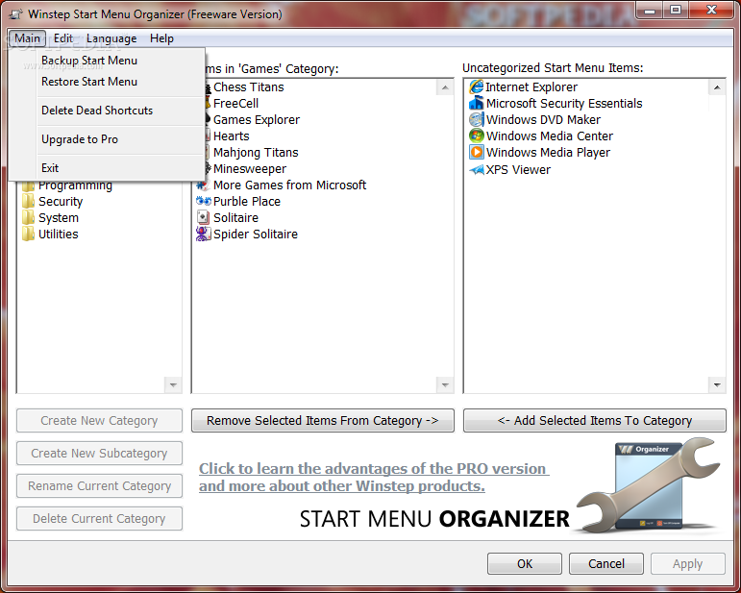Click the OK button
Screen dimensions: 741x593
525,564
